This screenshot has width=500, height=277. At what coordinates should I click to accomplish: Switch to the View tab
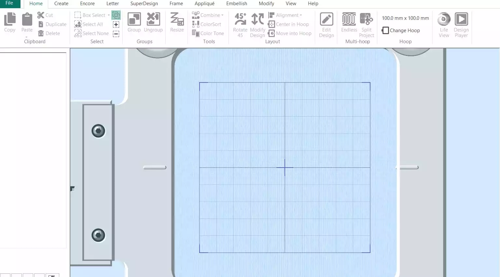[291, 4]
